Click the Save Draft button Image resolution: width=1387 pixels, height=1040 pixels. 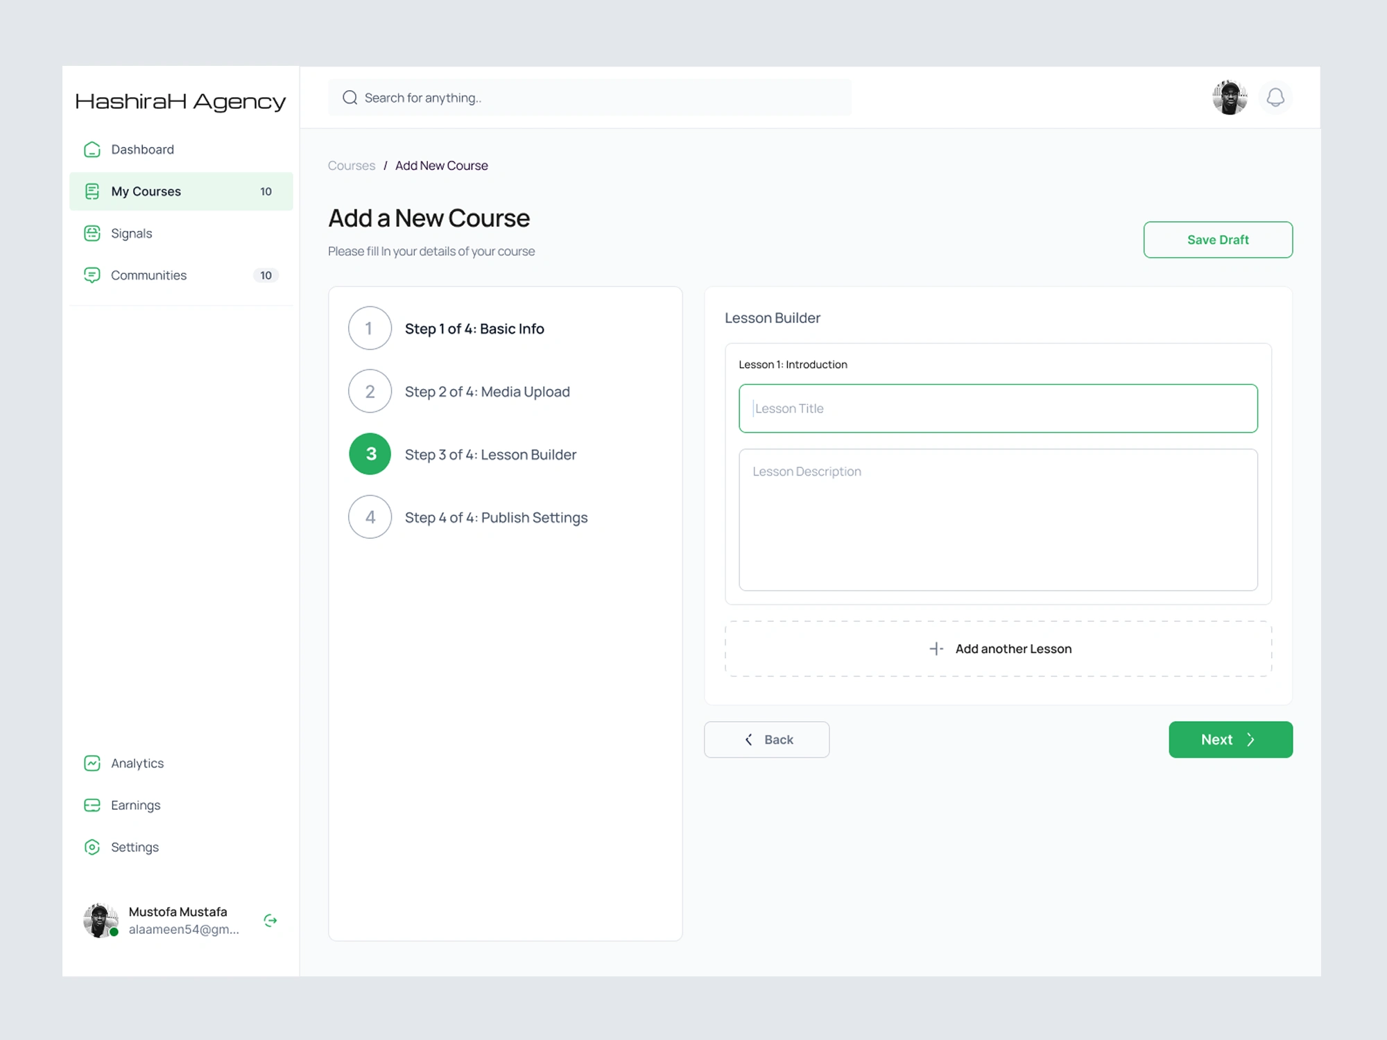tap(1217, 240)
